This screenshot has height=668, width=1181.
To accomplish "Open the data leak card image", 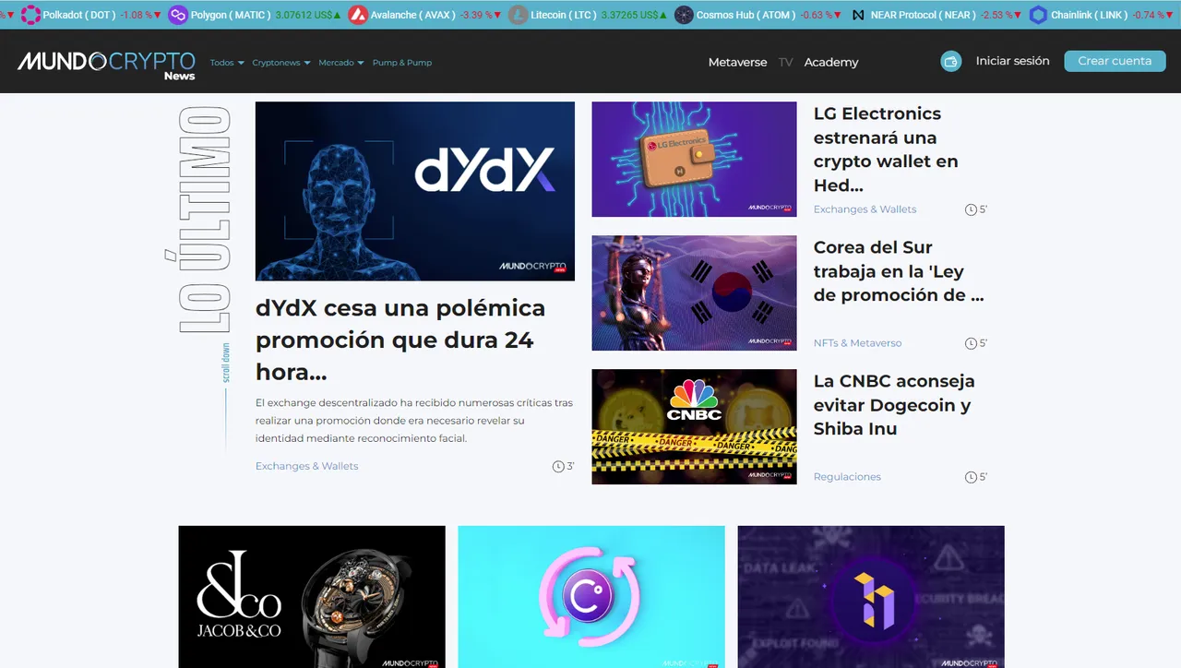I will click(x=871, y=597).
